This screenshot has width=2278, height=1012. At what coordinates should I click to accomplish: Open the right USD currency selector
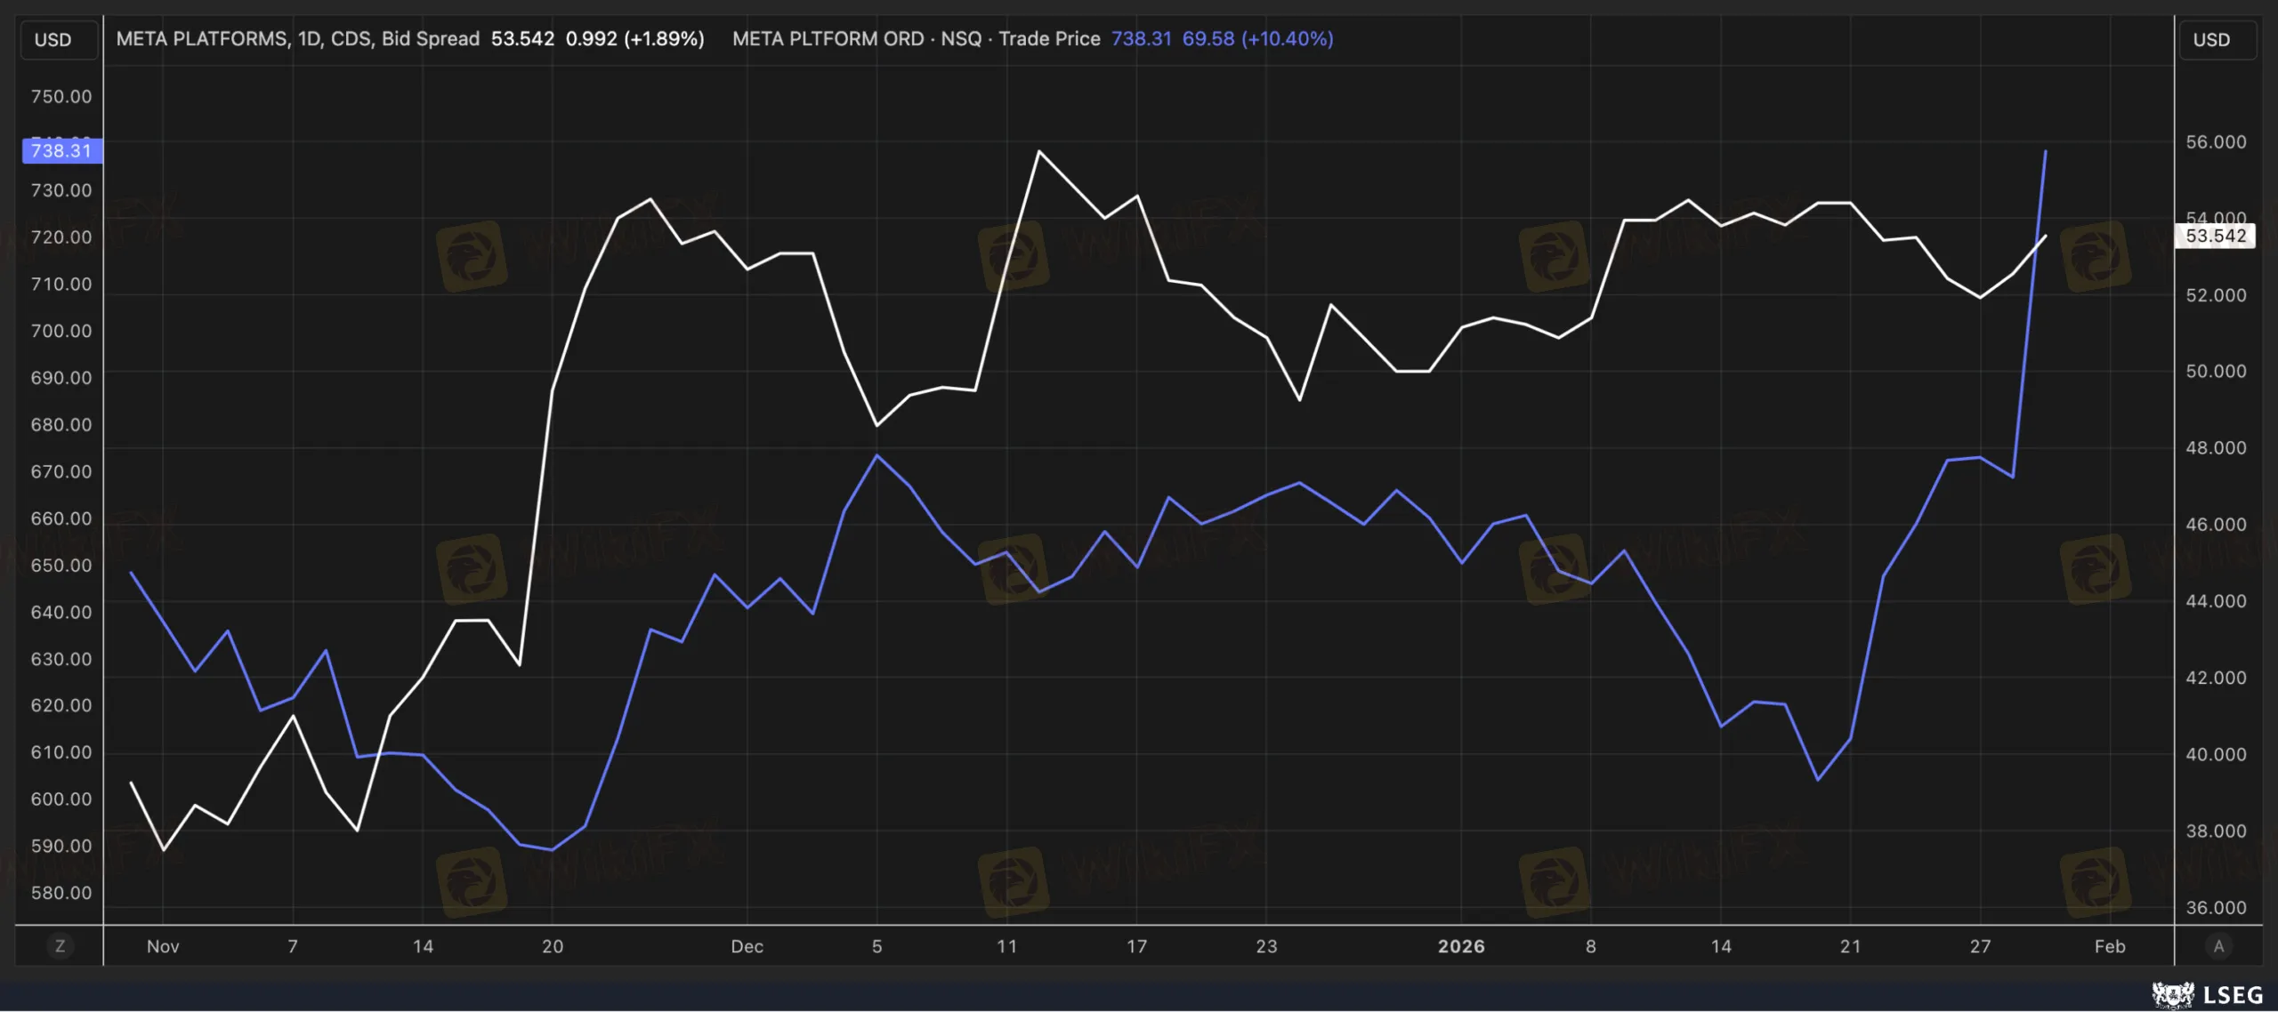point(2211,40)
